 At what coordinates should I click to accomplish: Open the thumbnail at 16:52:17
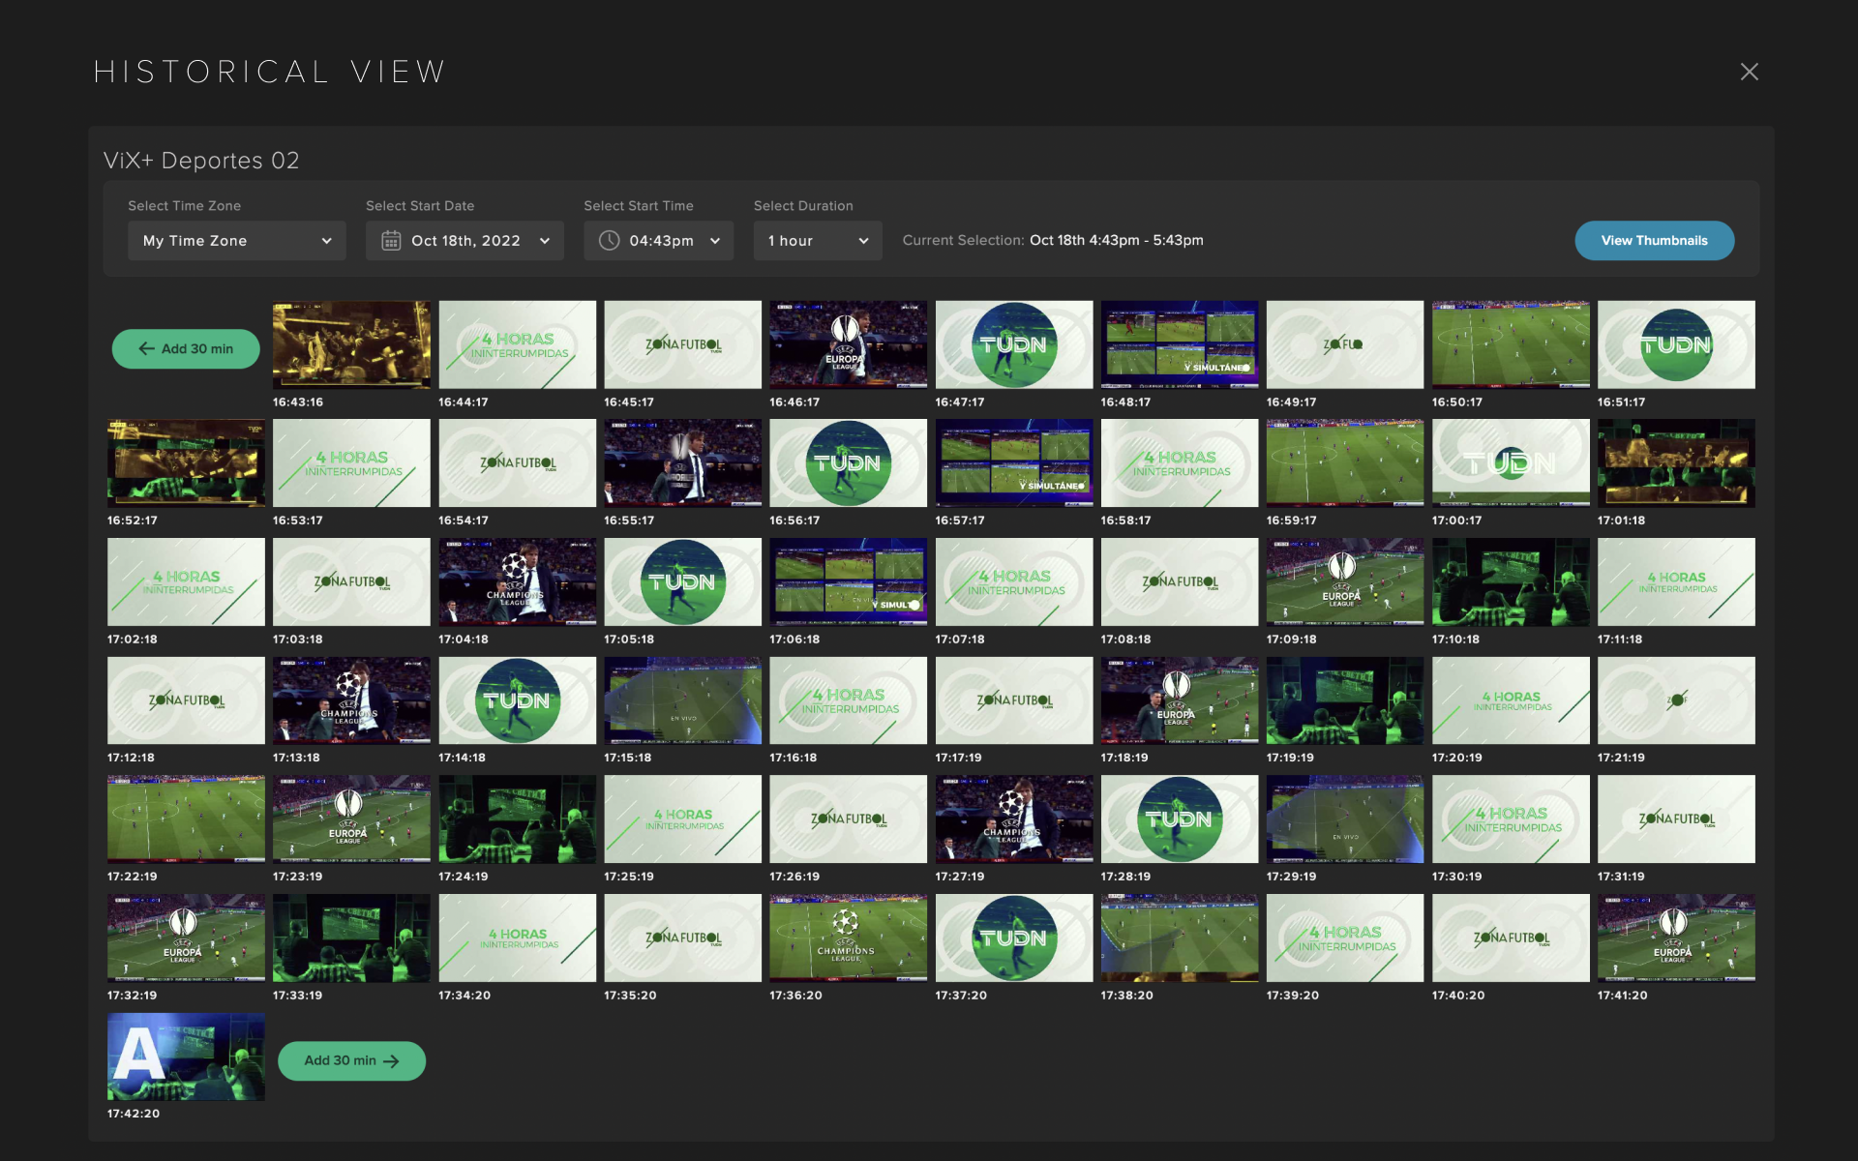click(x=186, y=463)
